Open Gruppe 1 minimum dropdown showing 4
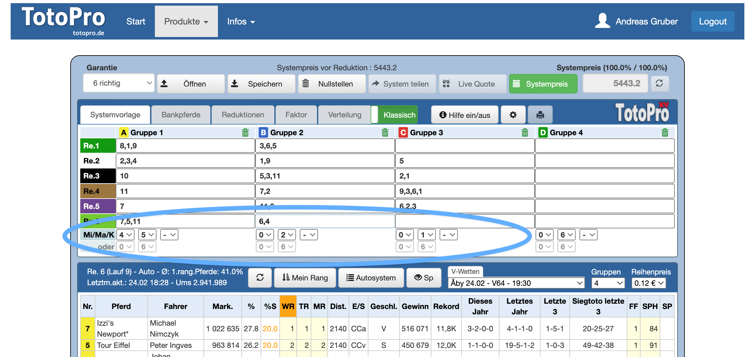The height and width of the screenshot is (357, 750). coord(125,235)
